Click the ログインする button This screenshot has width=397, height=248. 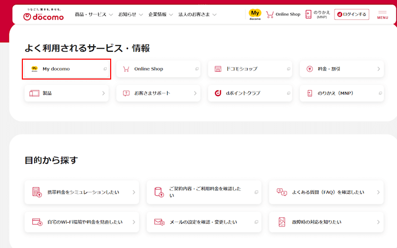351,14
